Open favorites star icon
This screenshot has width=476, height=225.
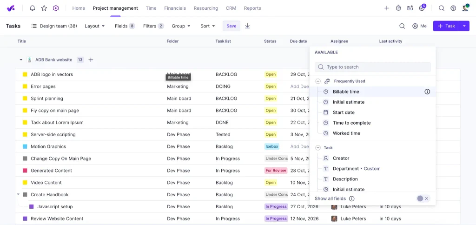click(44, 8)
